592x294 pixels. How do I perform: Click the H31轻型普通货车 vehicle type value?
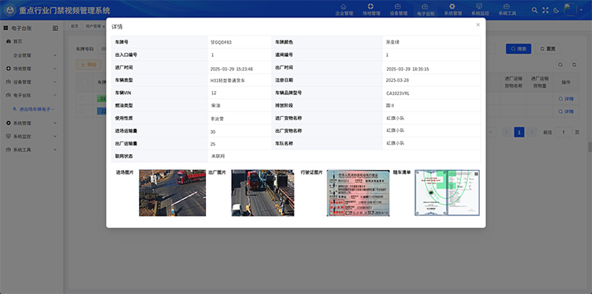click(x=227, y=81)
